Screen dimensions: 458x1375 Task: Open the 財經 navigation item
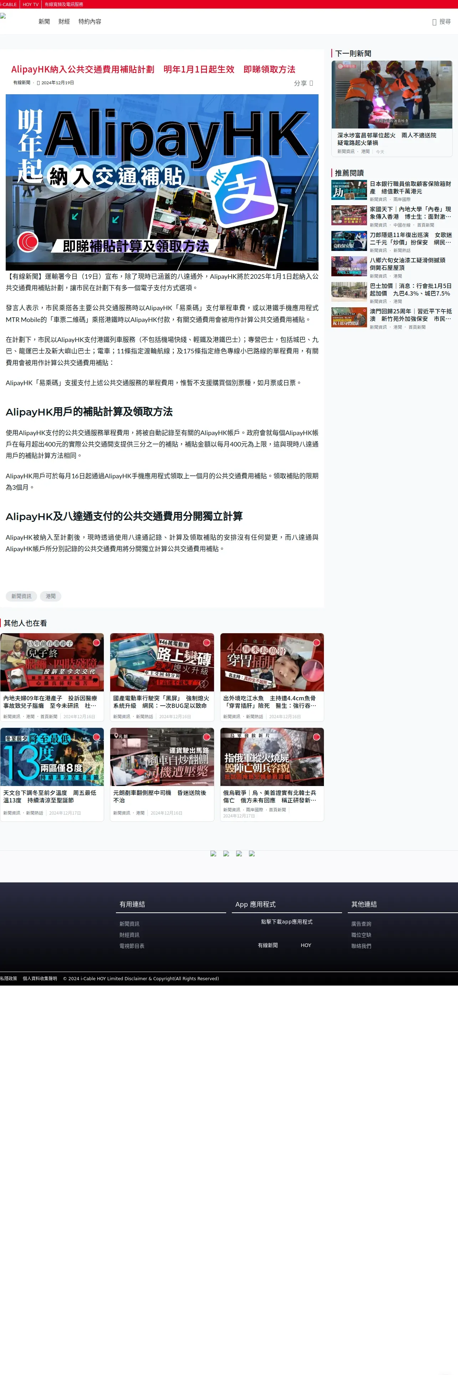pyautogui.click(x=64, y=22)
